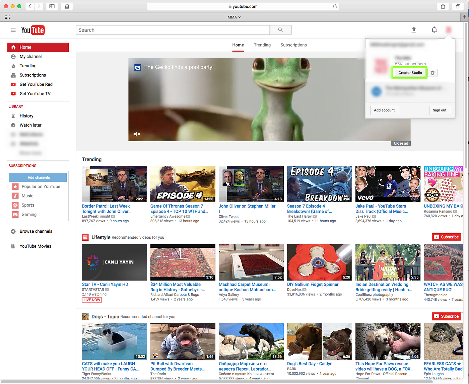Open Dog's Best Day - Caitlyn link
Image resolution: width=469 pixels, height=384 pixels.
310,364
